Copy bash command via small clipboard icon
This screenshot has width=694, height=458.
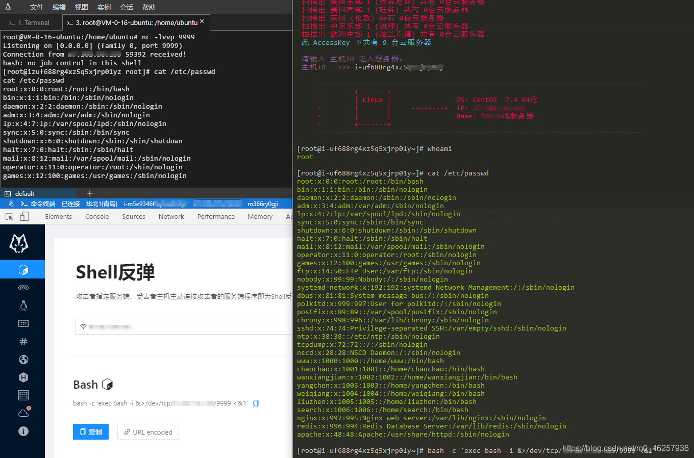pos(256,403)
